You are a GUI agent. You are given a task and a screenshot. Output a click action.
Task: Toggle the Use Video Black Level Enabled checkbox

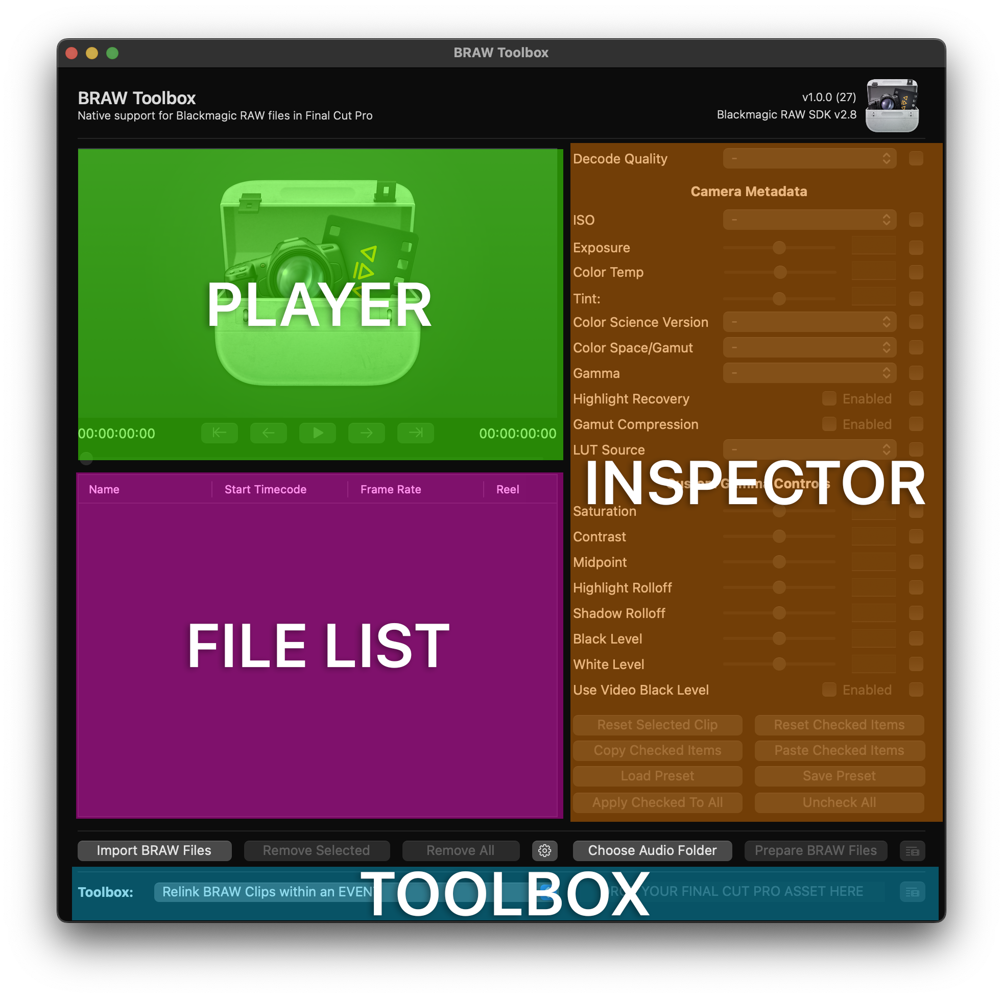point(829,690)
